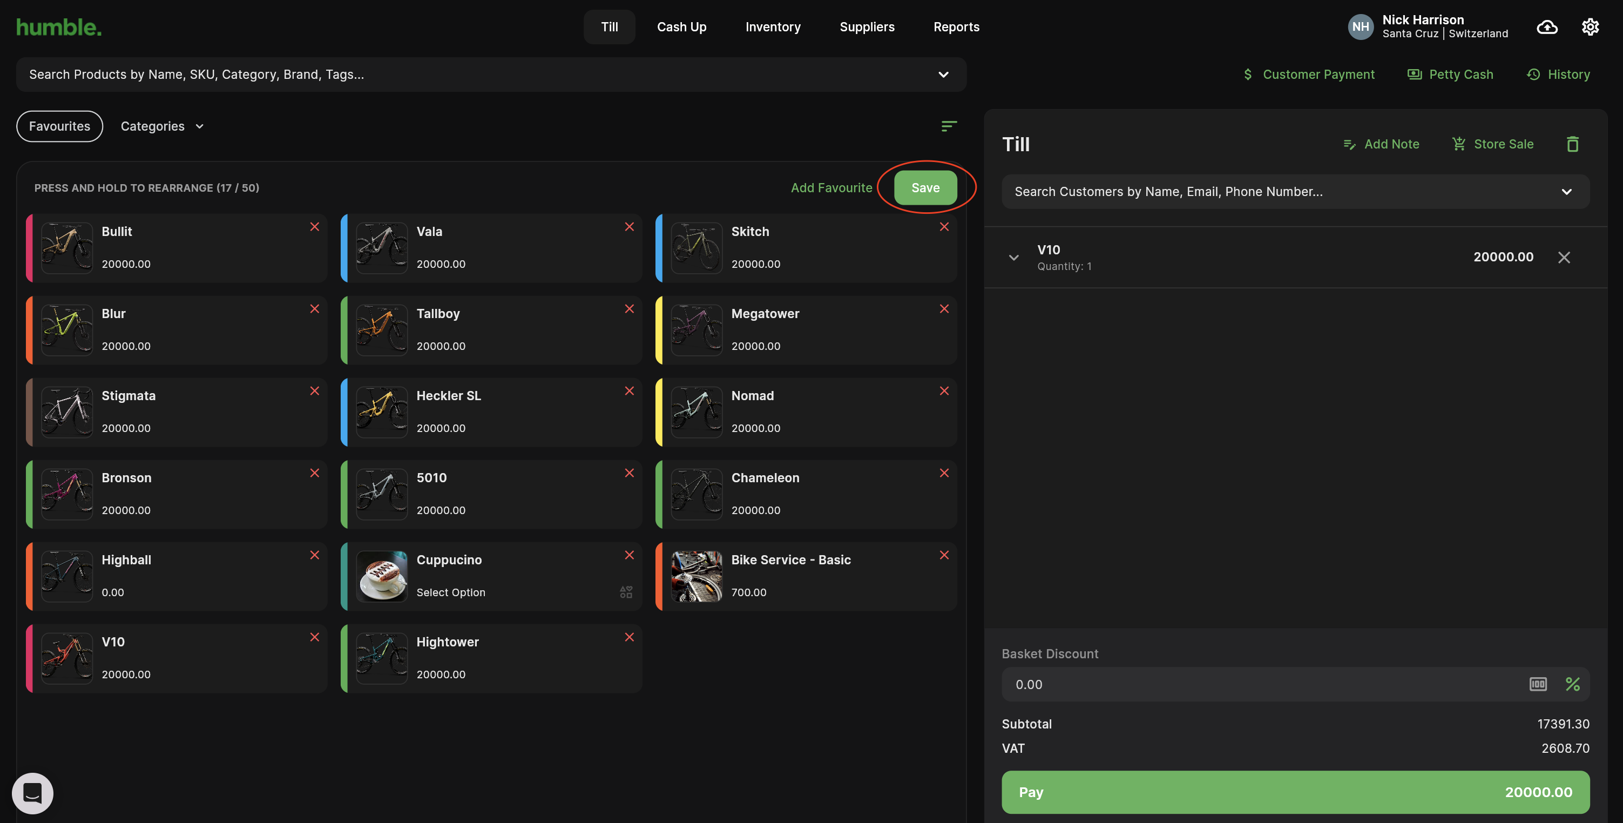Remove Hightower from favourites
The image size is (1623, 823).
point(630,637)
